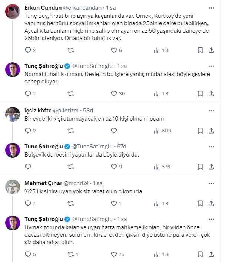
Task: Like the 'Normal tuhaflık olması' reply
Action: [x=114, y=93]
